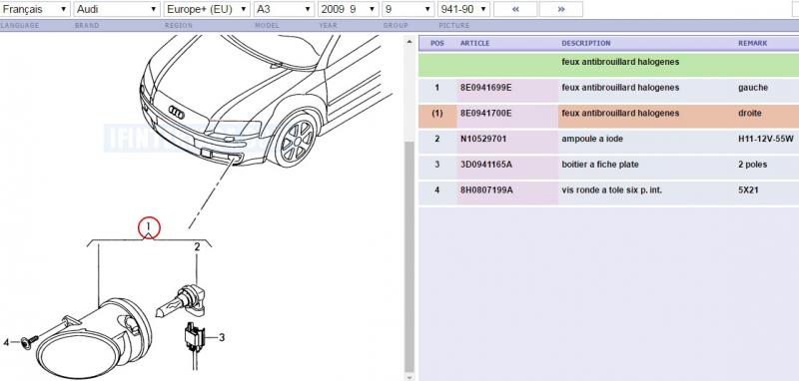Click description in the droite row

tap(620, 113)
